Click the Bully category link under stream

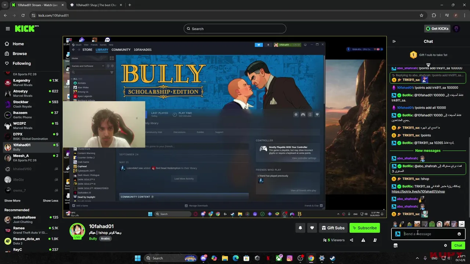pos(93,238)
